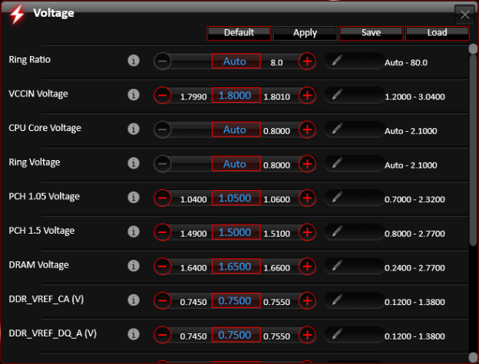
Task: Open info for PCH 1.5 Voltage
Action: click(134, 231)
